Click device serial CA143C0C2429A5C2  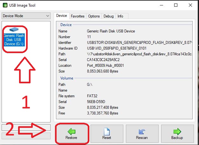[103, 60]
